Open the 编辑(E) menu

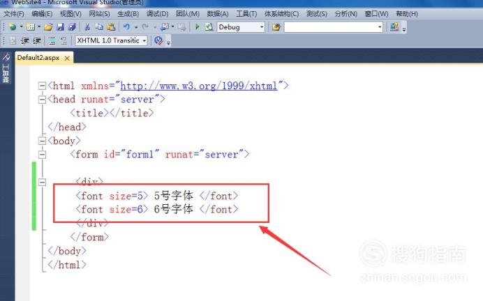[x=42, y=14]
